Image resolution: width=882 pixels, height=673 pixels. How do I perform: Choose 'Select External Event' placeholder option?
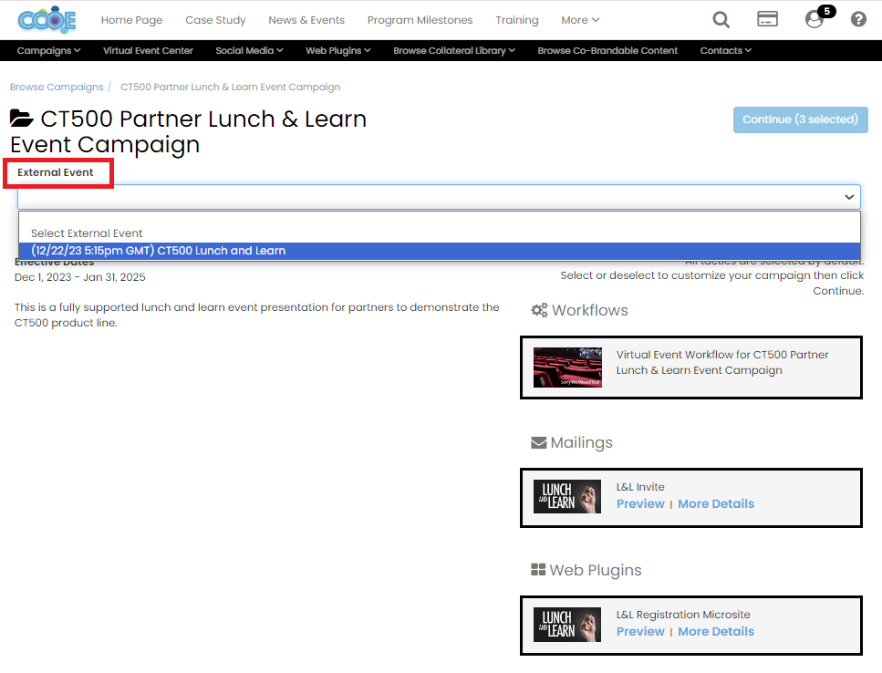[439, 233]
